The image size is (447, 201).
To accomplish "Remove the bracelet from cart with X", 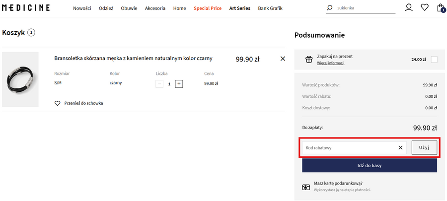I will pyautogui.click(x=283, y=59).
